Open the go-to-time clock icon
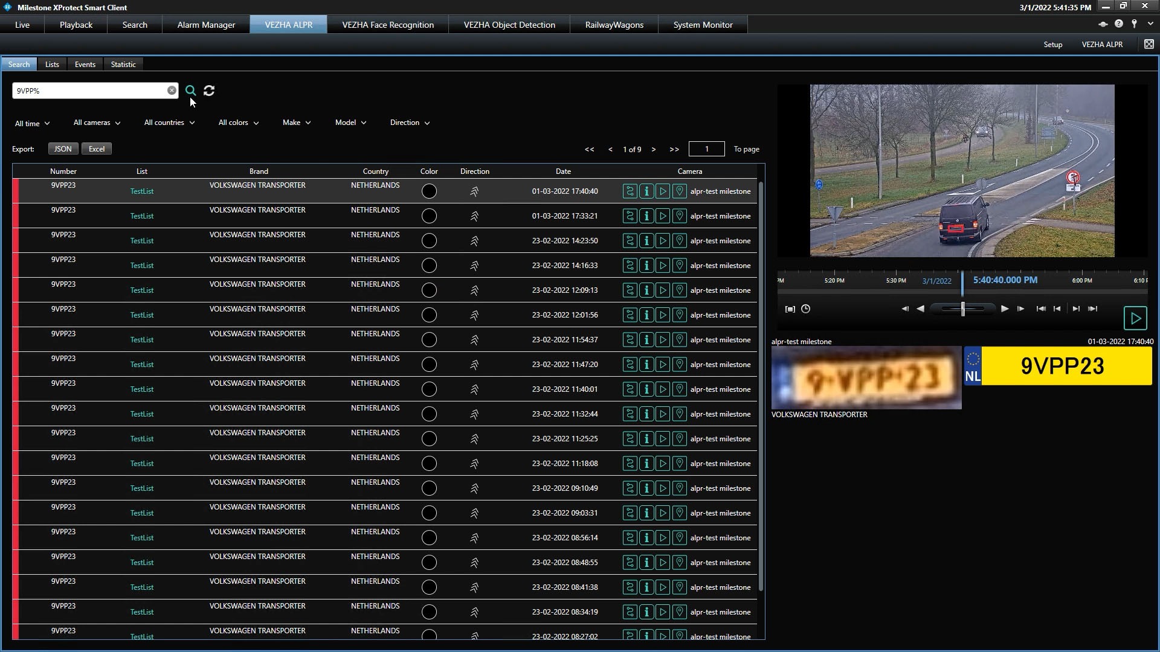Image resolution: width=1160 pixels, height=652 pixels. pos(805,309)
